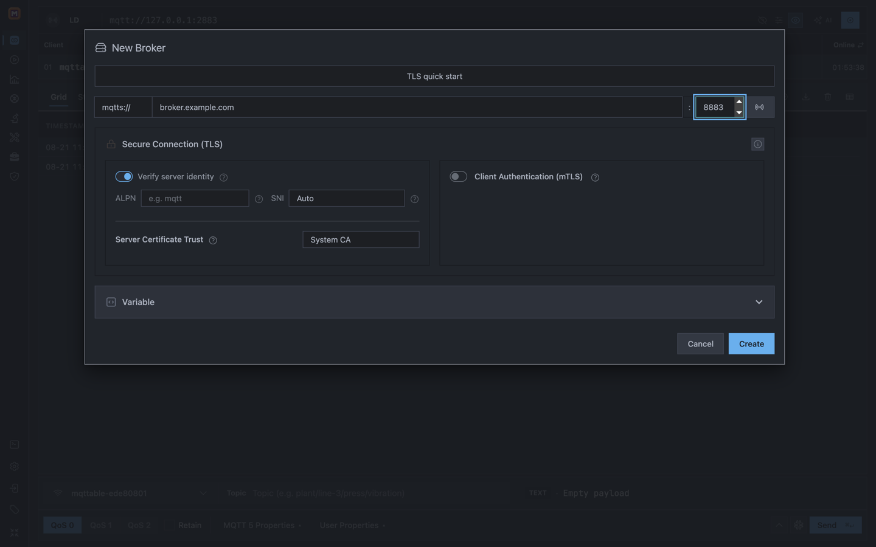This screenshot has width=876, height=547.
Task: Open the briefcase icon in sidebar
Action: (14, 157)
